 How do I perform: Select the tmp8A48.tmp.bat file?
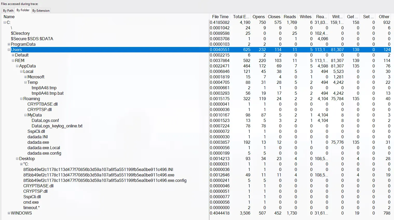point(47,93)
